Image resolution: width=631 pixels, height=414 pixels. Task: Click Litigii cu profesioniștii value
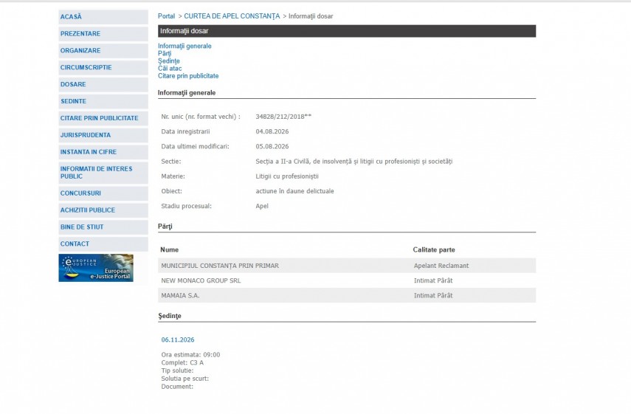pyautogui.click(x=287, y=176)
